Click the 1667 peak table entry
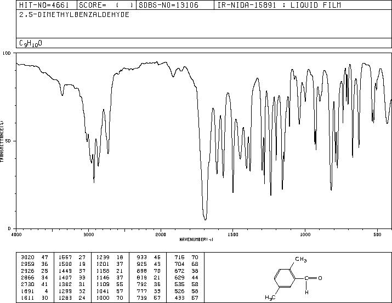The width and height of the screenshot is (392, 303). pyautogui.click(x=72, y=257)
